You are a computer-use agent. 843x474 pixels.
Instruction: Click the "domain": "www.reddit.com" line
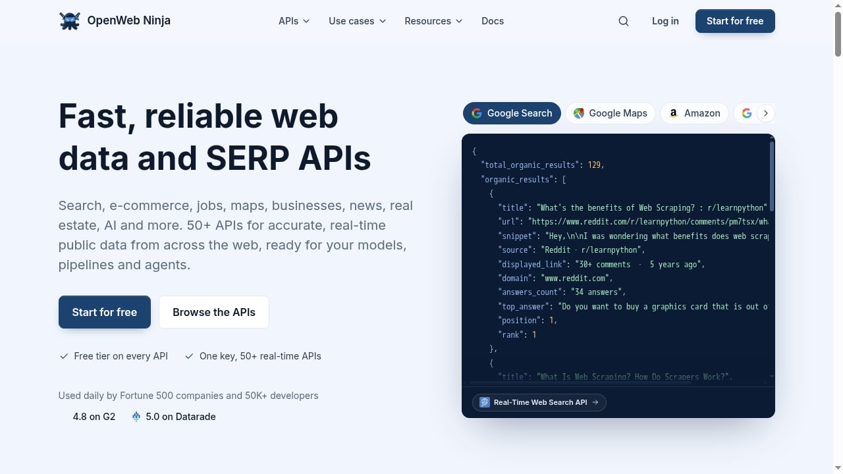556,278
